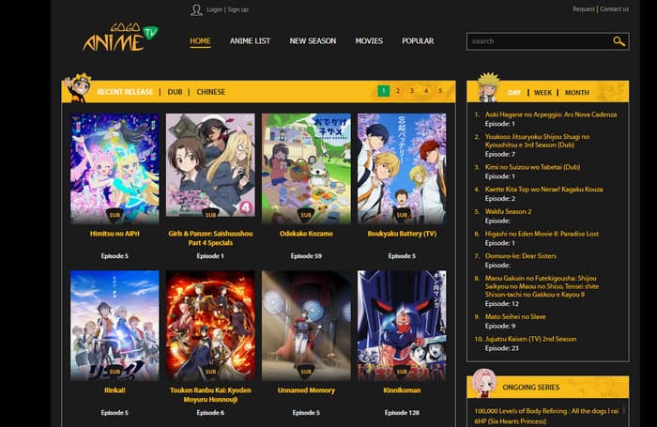Click the Unnamed Memory title link

point(306,390)
